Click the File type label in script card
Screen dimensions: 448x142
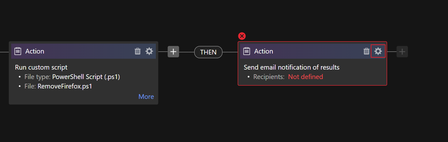point(37,77)
